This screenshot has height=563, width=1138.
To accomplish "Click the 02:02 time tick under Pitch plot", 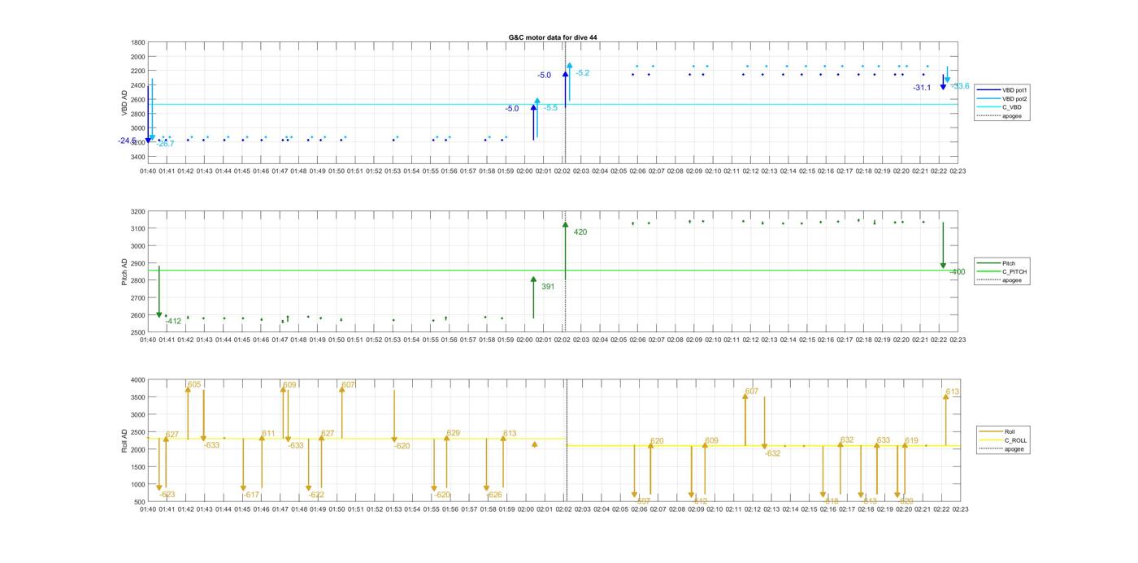I will pyautogui.click(x=562, y=340).
